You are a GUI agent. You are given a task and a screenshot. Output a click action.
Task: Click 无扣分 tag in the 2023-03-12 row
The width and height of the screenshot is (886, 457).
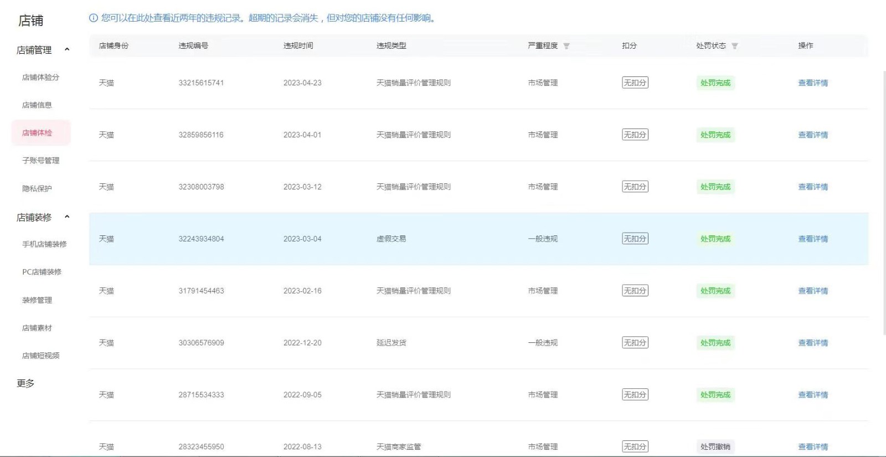[635, 187]
